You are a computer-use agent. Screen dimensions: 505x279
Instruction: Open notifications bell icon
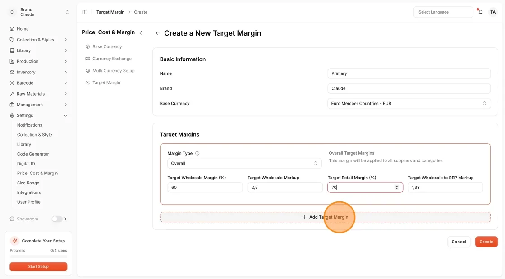[x=480, y=12]
